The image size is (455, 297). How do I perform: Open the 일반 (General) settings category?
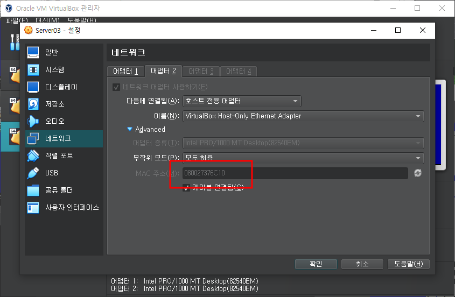click(64, 53)
